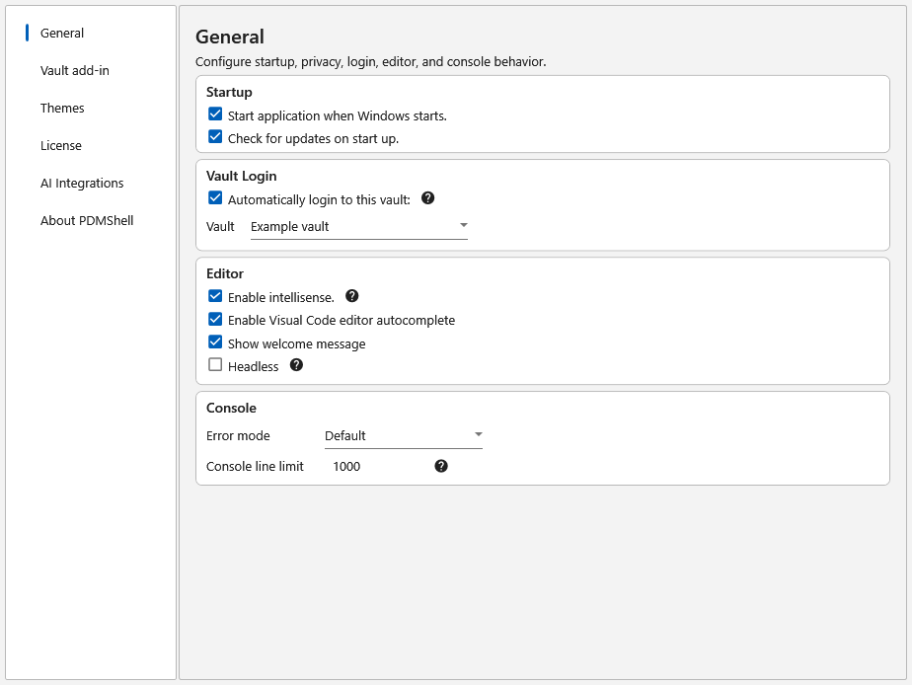Click help icon next to Headless

[x=296, y=365]
